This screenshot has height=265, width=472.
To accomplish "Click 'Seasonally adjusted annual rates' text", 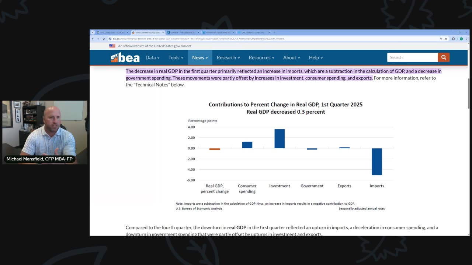I will (362, 209).
